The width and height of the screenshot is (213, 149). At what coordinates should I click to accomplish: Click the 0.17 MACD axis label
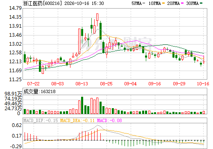tap(17, 136)
